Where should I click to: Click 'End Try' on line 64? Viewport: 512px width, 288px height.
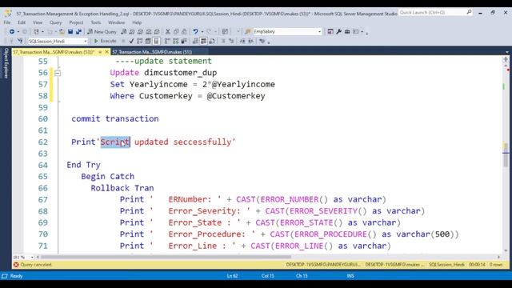click(83, 165)
